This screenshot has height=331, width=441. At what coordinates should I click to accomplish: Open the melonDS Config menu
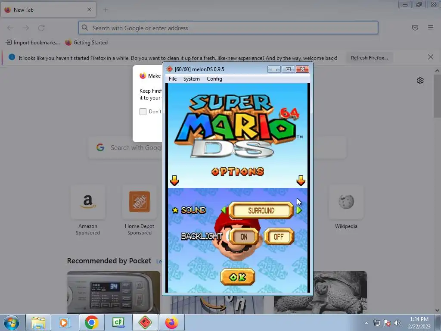pyautogui.click(x=214, y=79)
